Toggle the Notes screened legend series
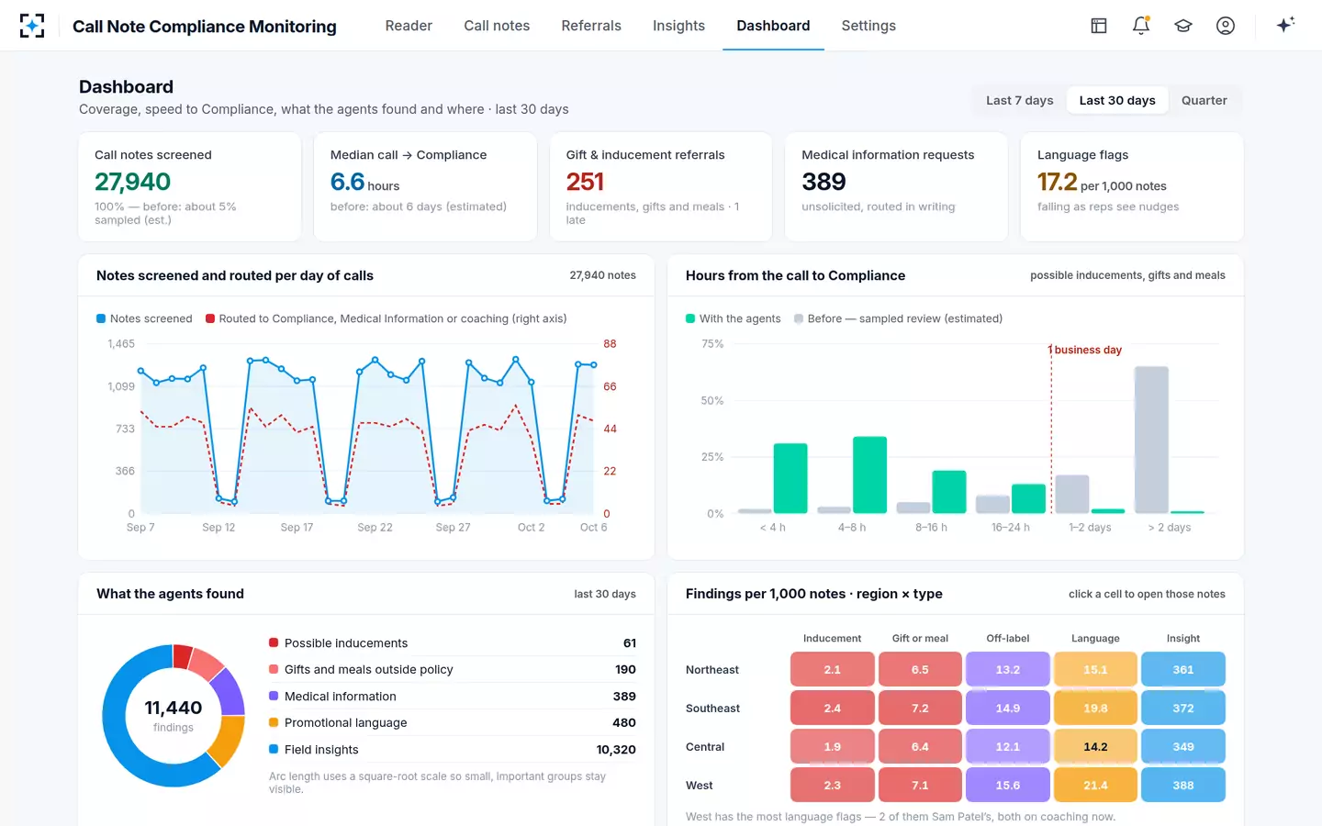The width and height of the screenshot is (1322, 826). pos(144,318)
